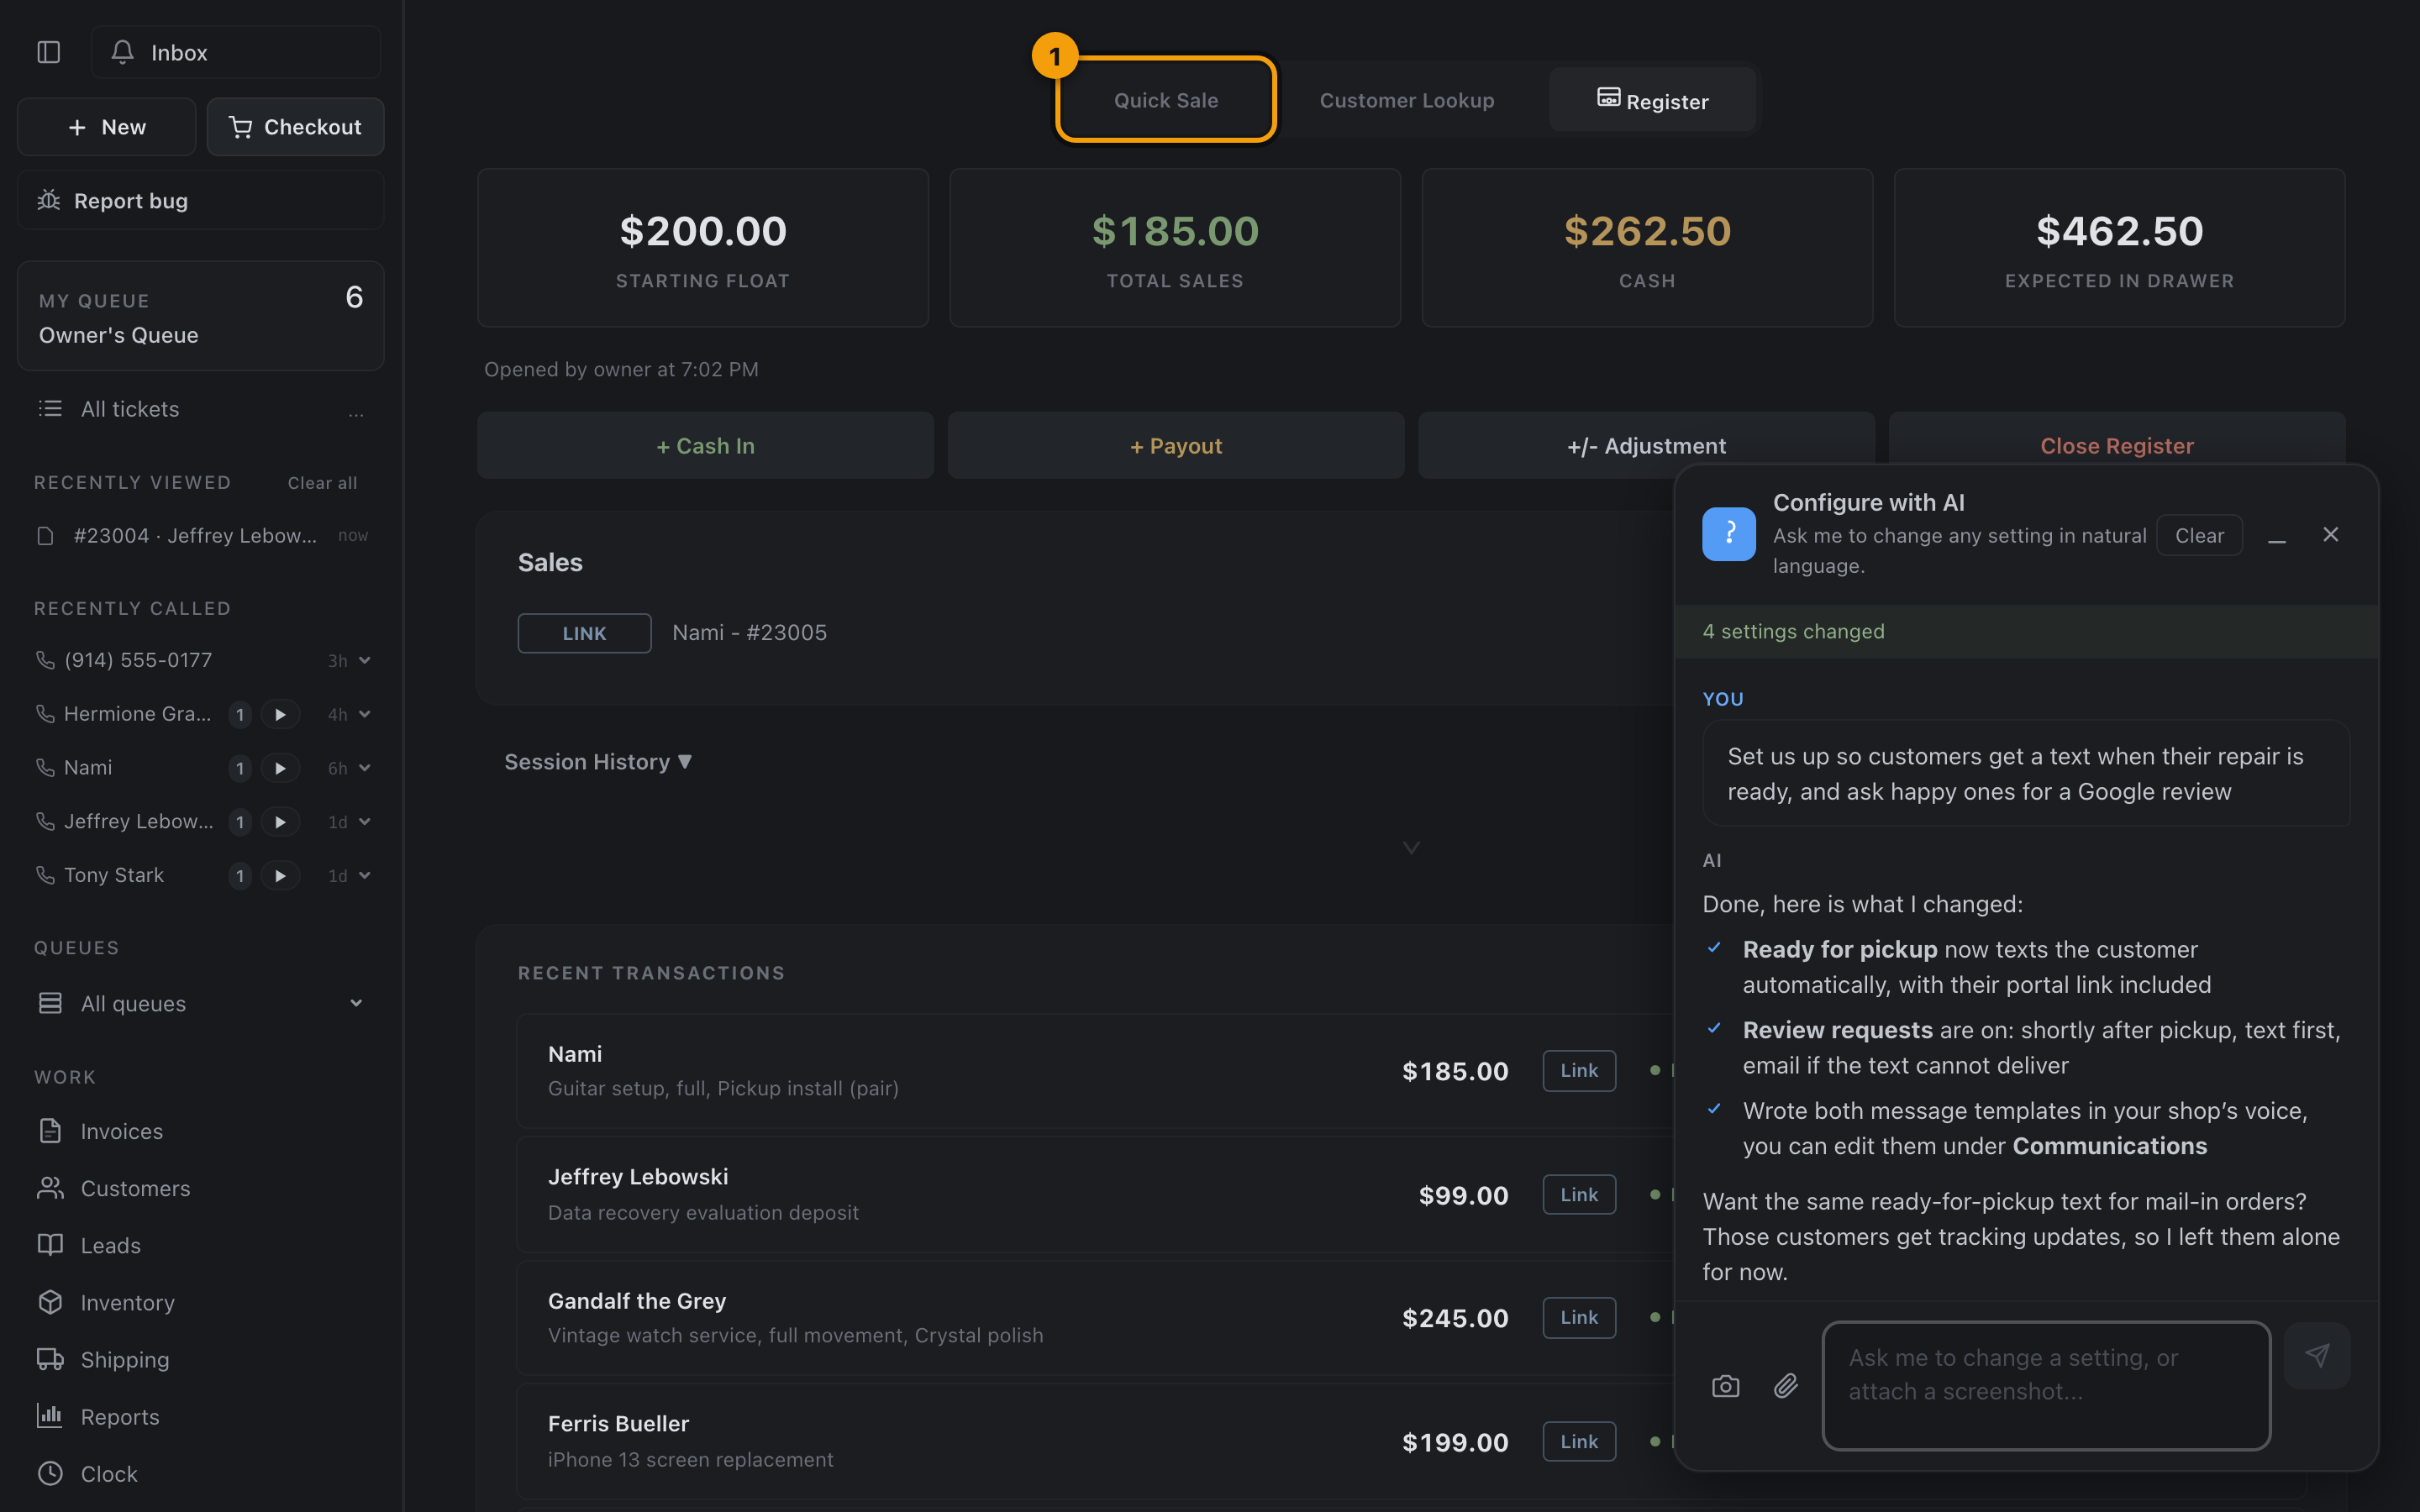Open Checkout
Screen dimensions: 2420x1512
[295, 127]
